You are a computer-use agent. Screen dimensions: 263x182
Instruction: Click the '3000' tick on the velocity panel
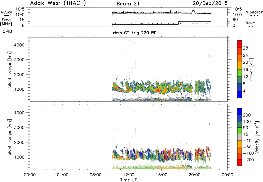click(19, 127)
